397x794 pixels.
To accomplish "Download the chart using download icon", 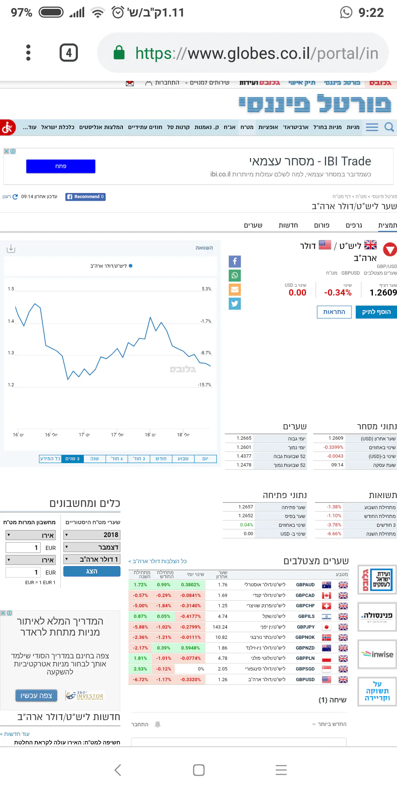I will [11, 249].
